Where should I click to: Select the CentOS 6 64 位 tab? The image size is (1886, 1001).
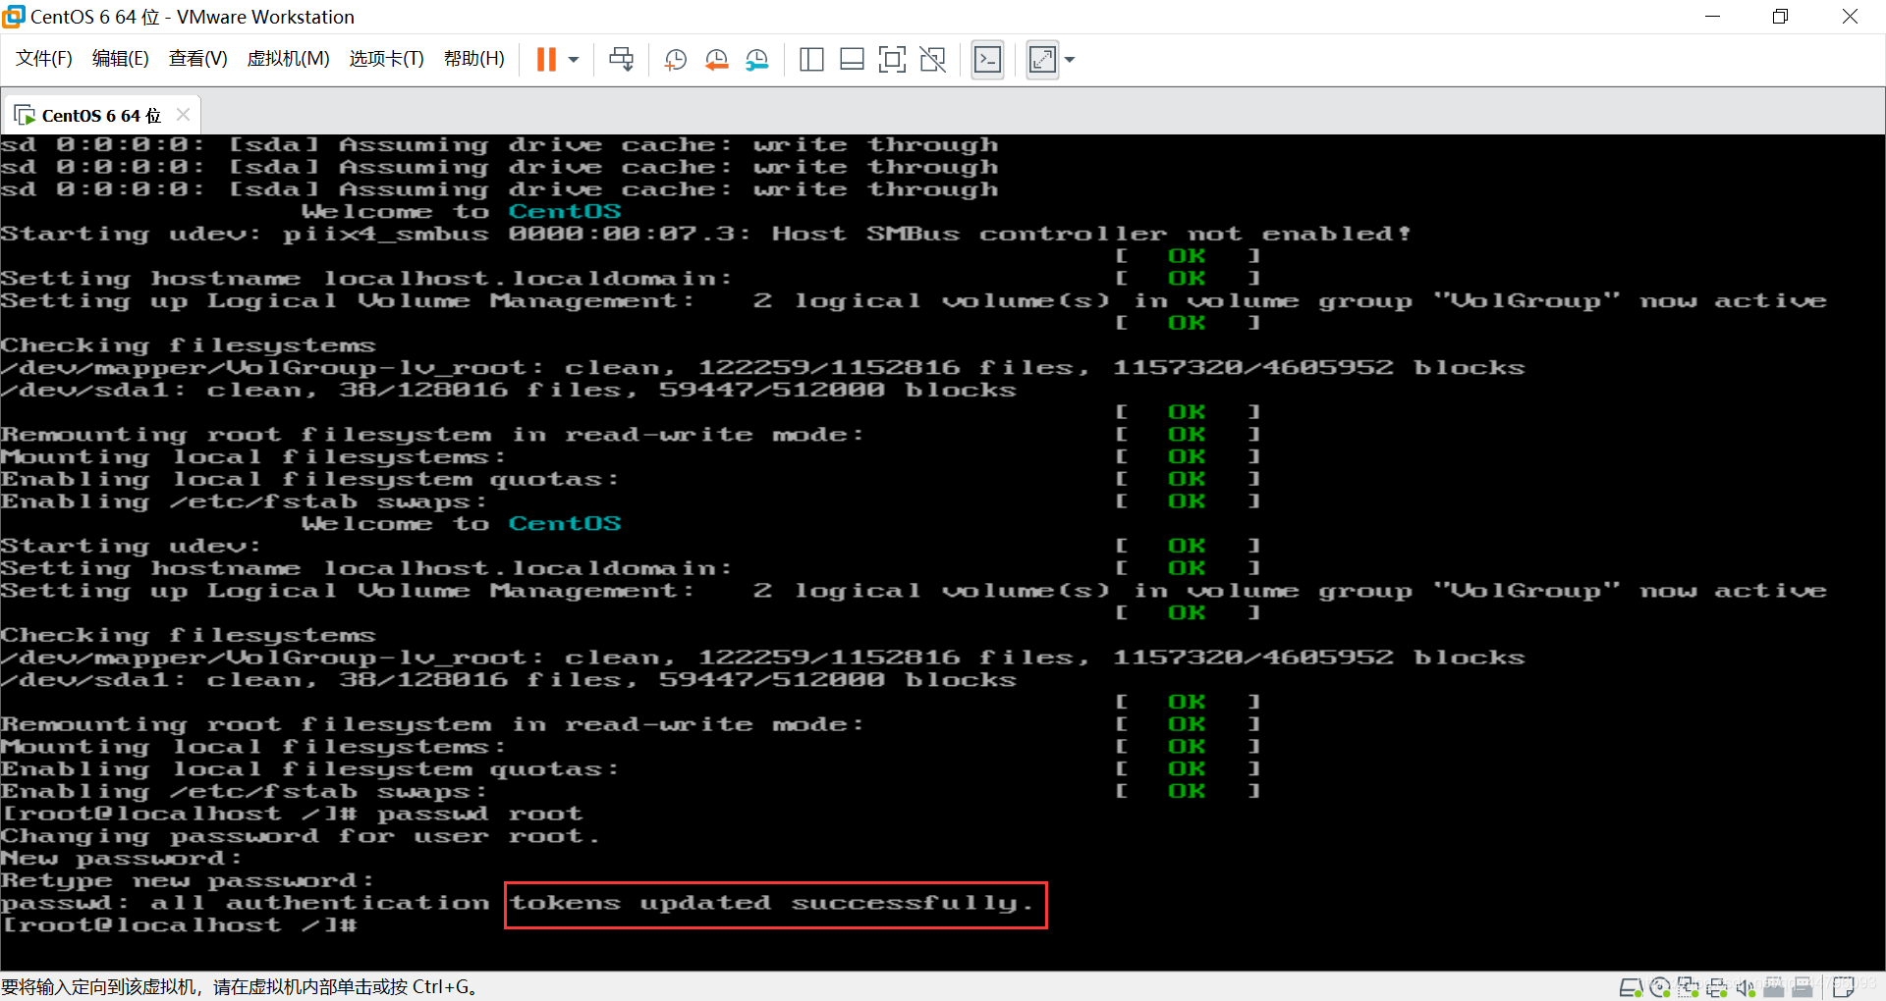(x=101, y=116)
